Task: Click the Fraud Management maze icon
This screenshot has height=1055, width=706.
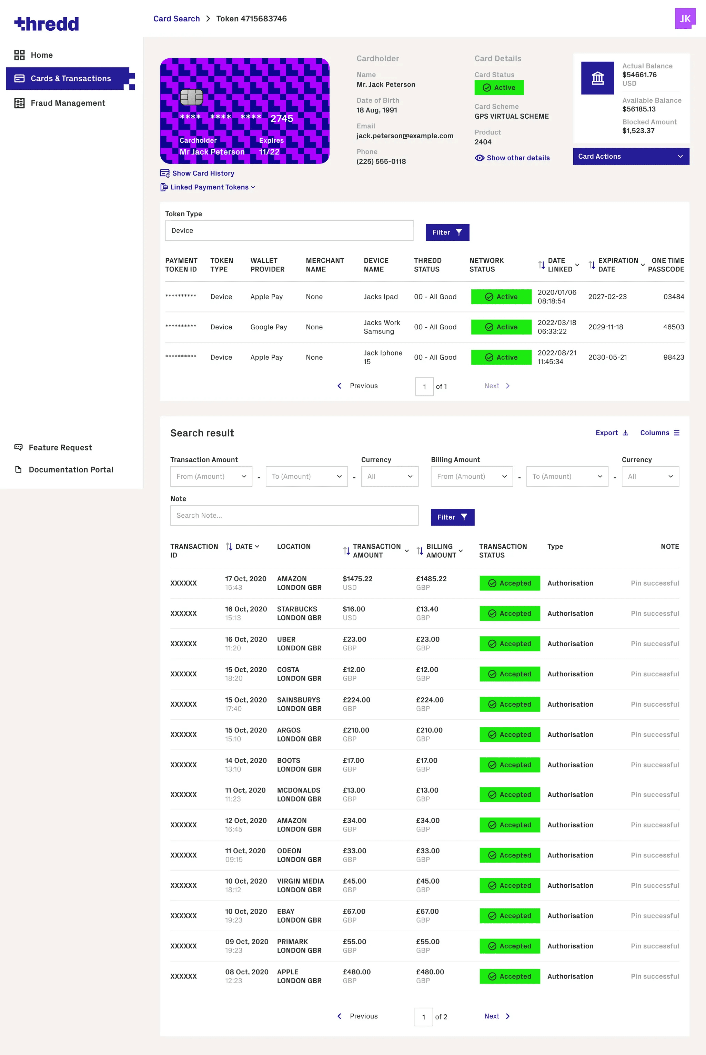Action: pos(19,103)
